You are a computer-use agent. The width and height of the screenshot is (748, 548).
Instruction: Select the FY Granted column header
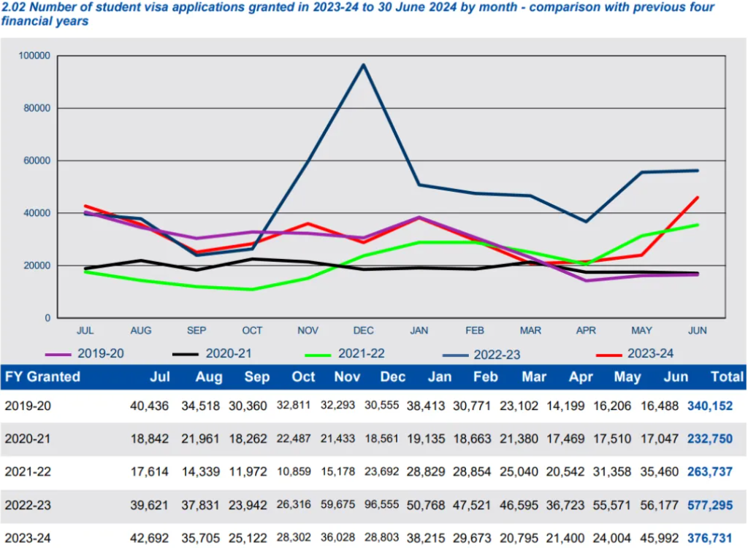pos(42,377)
